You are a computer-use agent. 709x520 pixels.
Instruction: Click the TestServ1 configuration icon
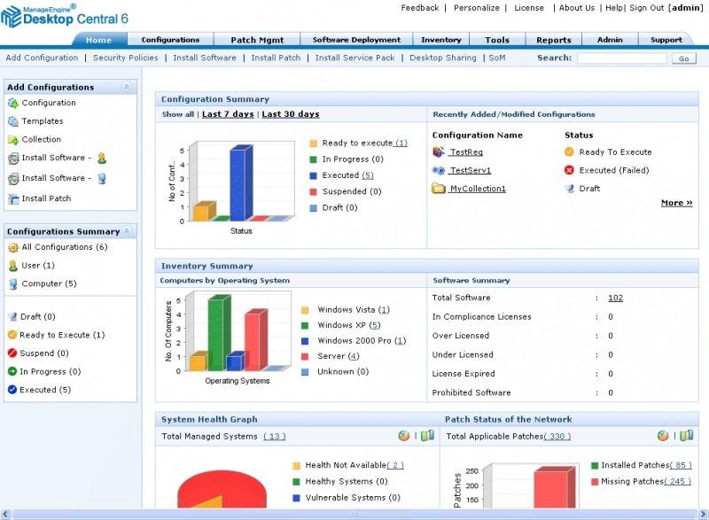coord(438,170)
